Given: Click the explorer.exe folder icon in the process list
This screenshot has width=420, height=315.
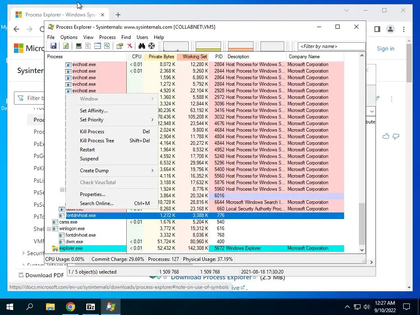Looking at the screenshot, I should tap(55, 248).
